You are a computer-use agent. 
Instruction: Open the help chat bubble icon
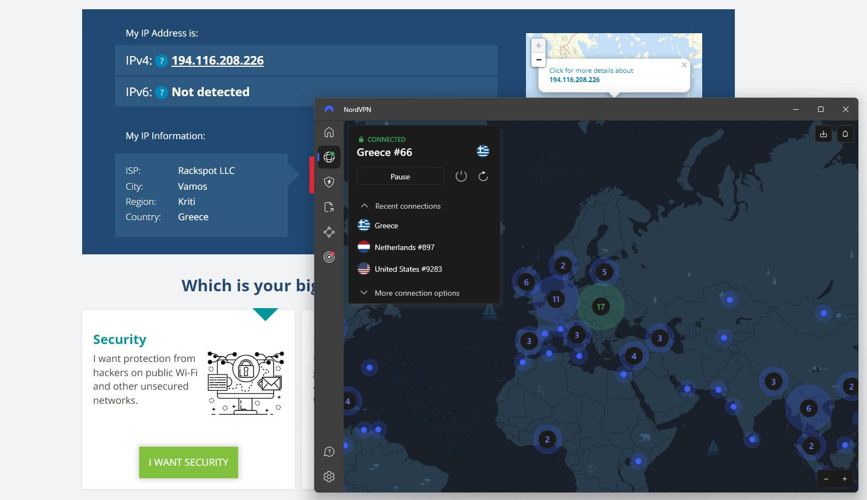pyautogui.click(x=329, y=452)
